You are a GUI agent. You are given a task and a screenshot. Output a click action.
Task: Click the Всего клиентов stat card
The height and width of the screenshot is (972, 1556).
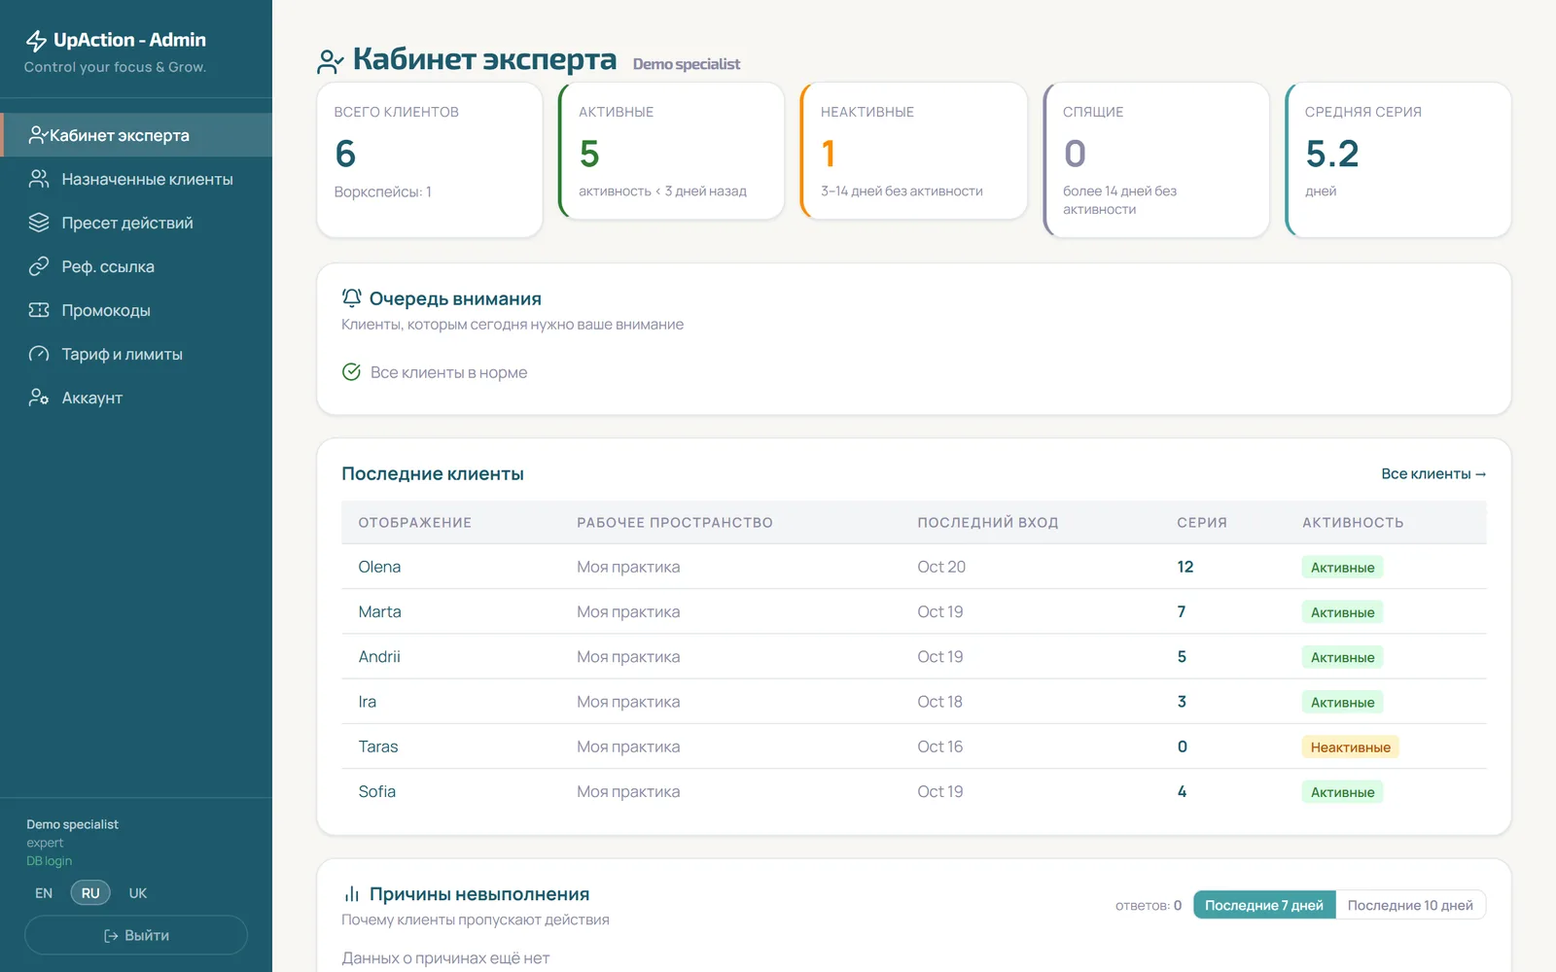tap(430, 159)
